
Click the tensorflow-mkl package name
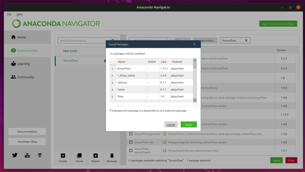click(x=144, y=142)
